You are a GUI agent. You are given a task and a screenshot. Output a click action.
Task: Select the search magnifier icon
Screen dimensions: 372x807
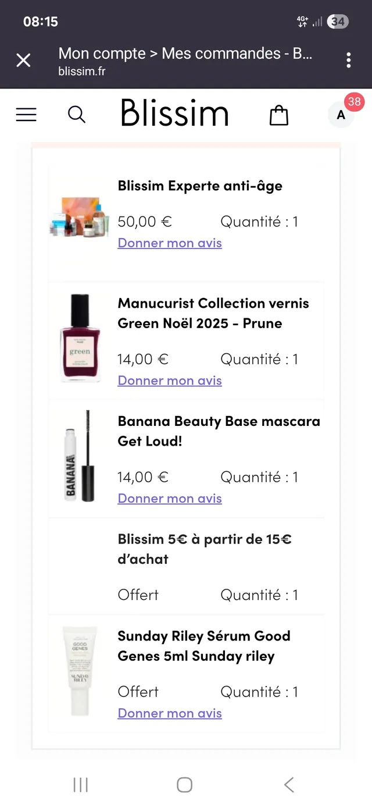click(x=77, y=115)
